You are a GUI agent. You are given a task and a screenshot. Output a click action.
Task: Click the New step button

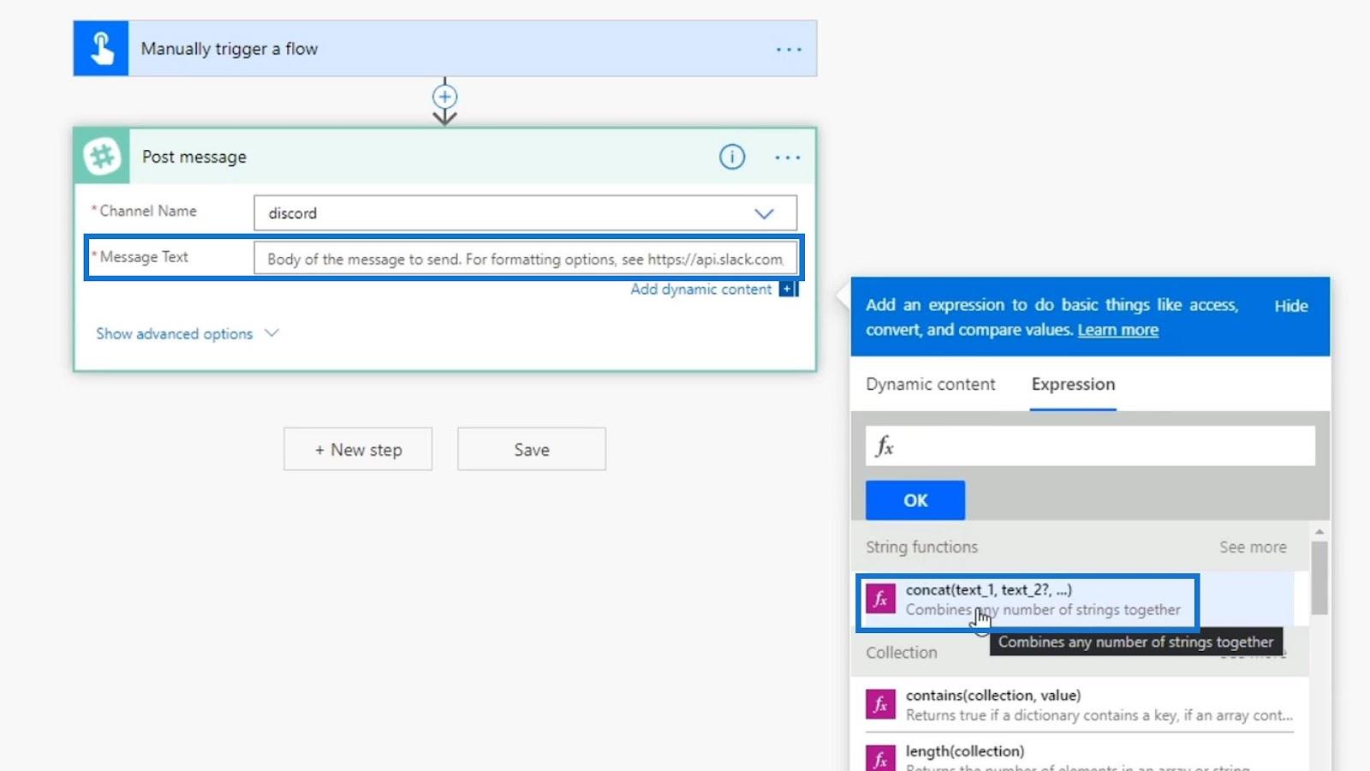358,450
